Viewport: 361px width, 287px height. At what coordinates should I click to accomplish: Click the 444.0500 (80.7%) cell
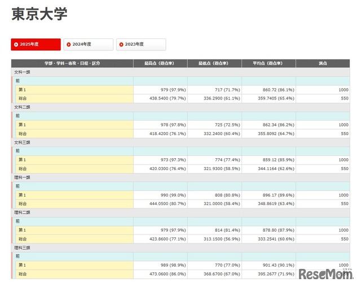pyautogui.click(x=160, y=204)
